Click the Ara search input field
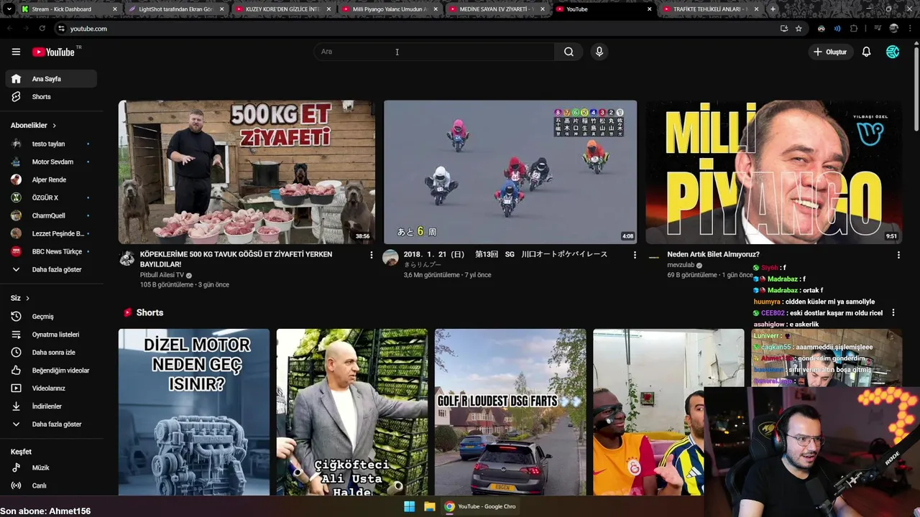 pos(433,52)
